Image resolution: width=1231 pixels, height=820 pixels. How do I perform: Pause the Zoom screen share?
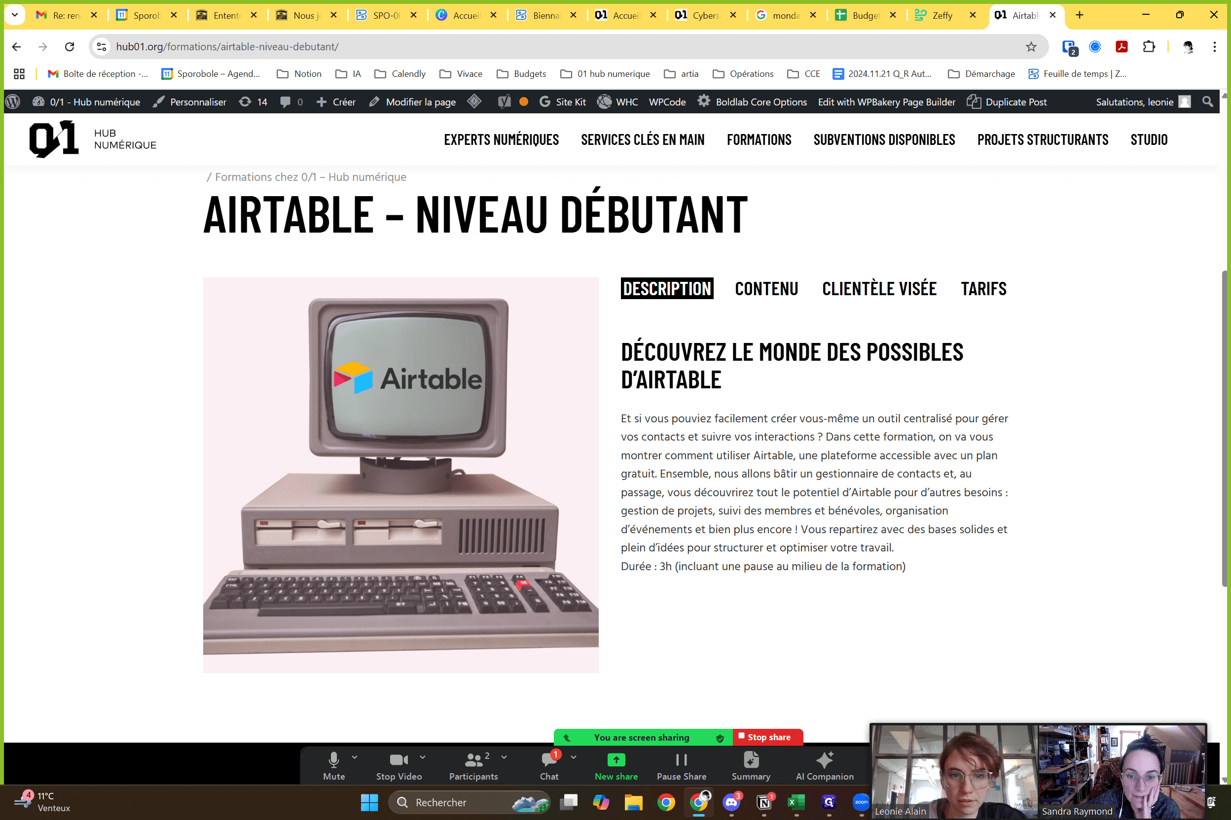coord(682,766)
